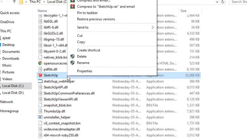Select the snapshot_blob.bin file name
This screenshot has height=139, width=247.
pos(58,105)
